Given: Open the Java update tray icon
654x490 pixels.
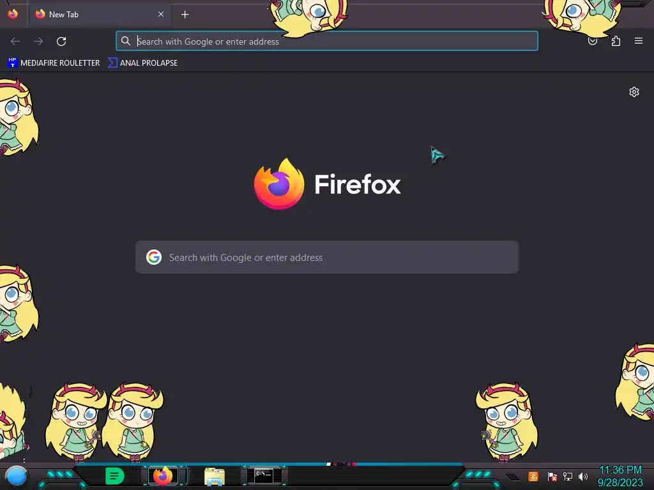Looking at the screenshot, I should coord(533,476).
